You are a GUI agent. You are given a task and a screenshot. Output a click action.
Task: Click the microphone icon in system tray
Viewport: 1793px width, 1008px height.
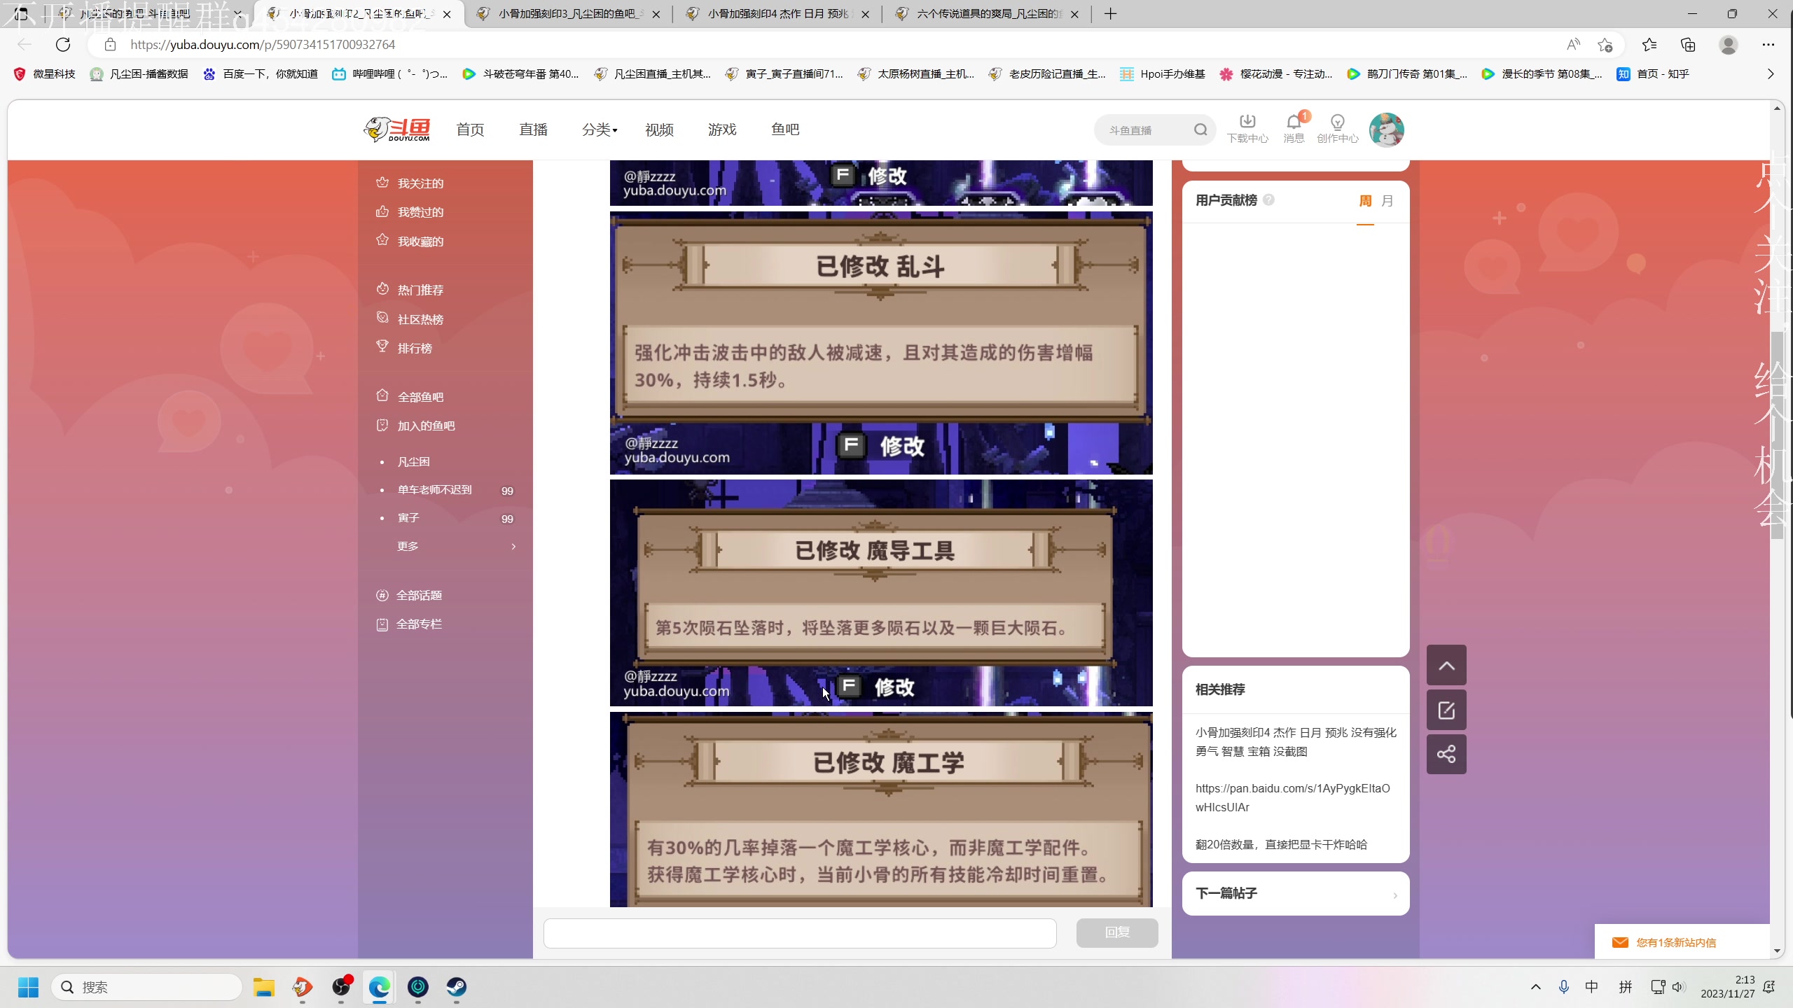[1563, 987]
